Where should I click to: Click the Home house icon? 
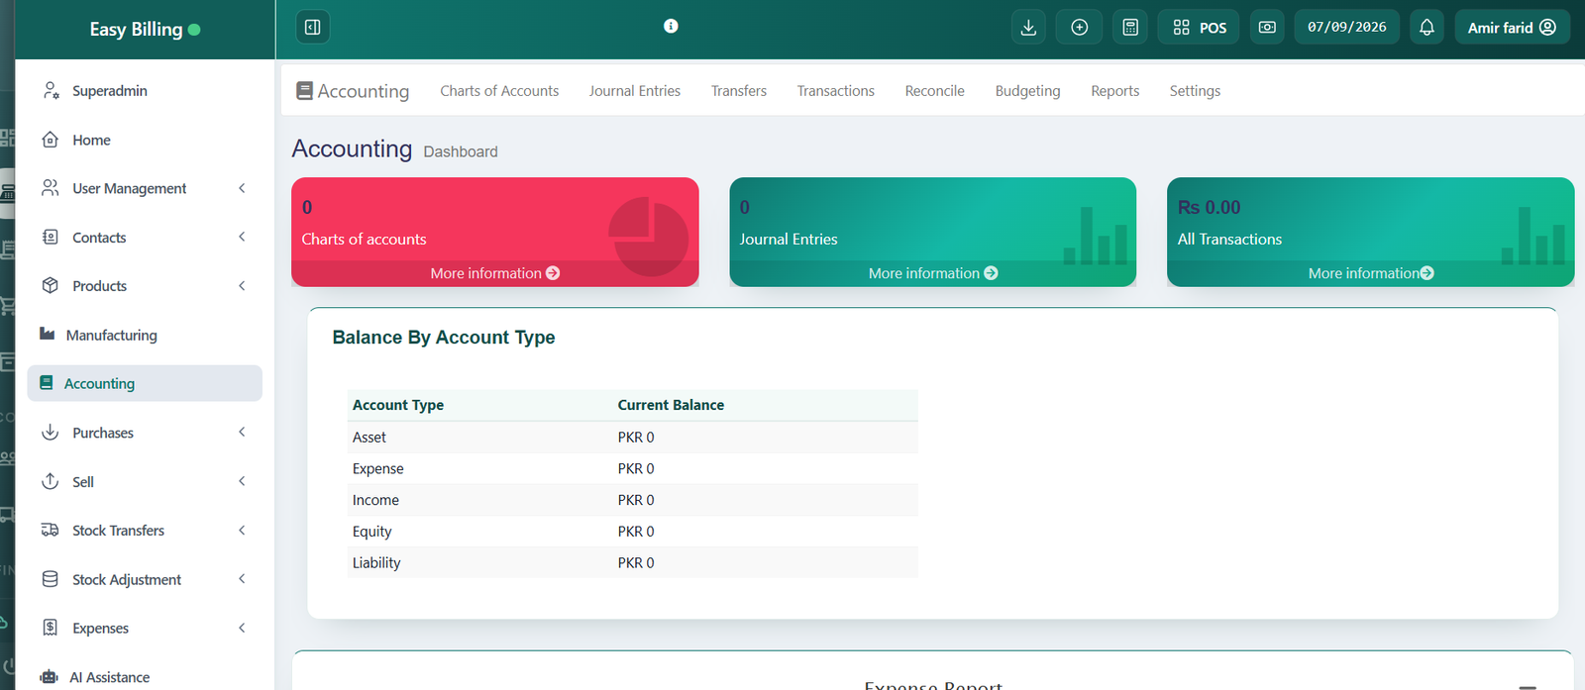point(51,140)
